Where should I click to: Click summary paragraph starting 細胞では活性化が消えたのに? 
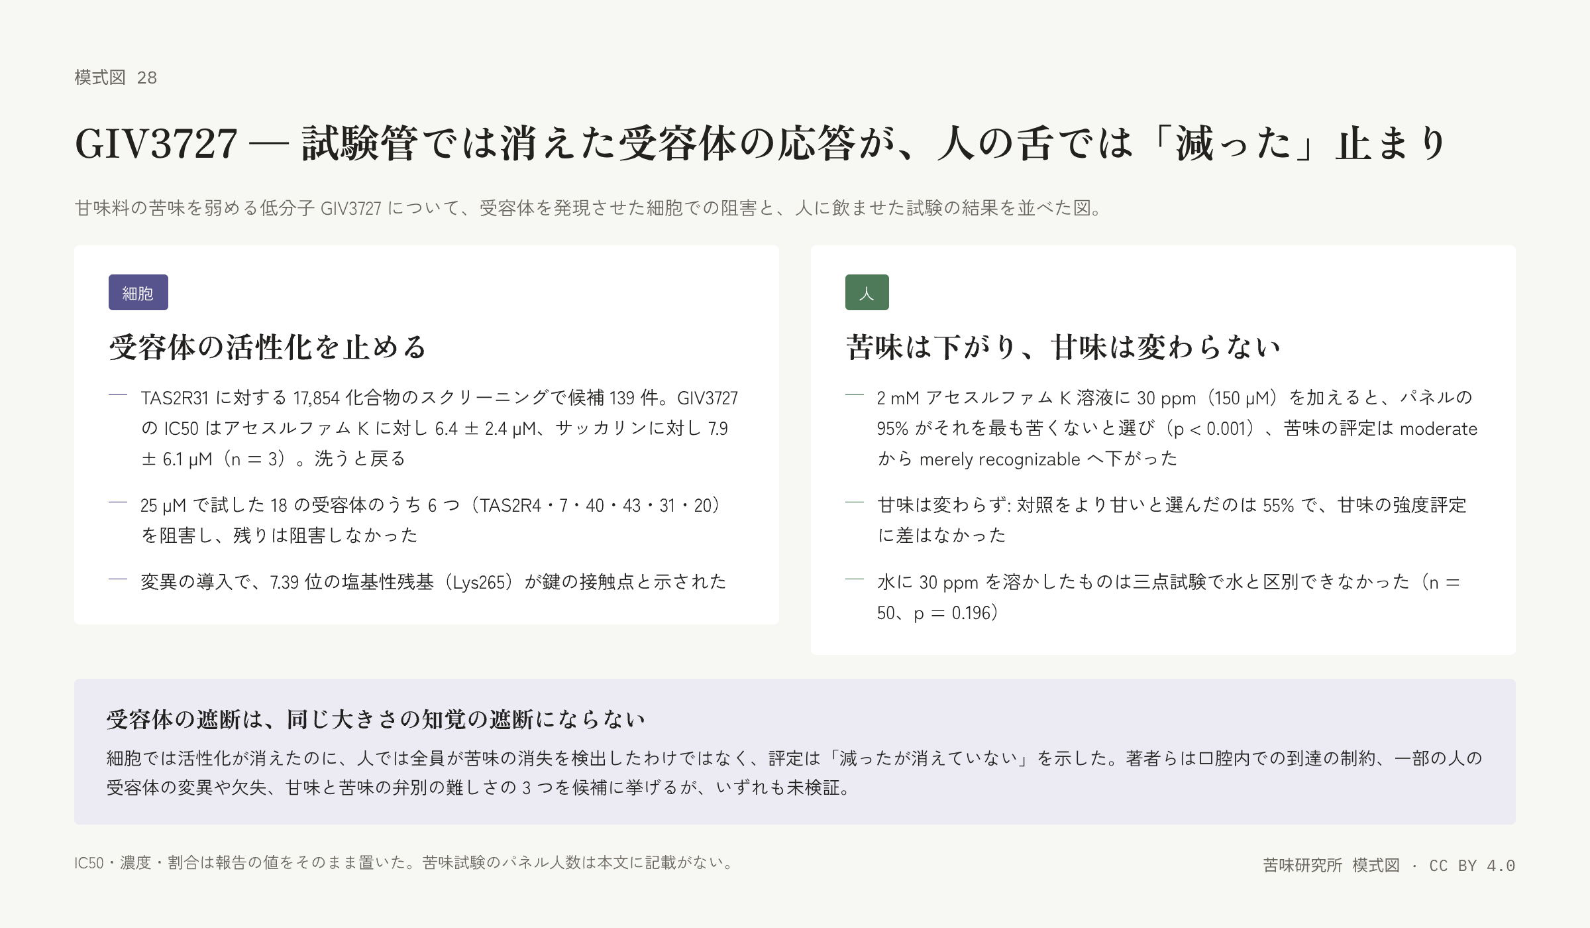[x=794, y=773]
